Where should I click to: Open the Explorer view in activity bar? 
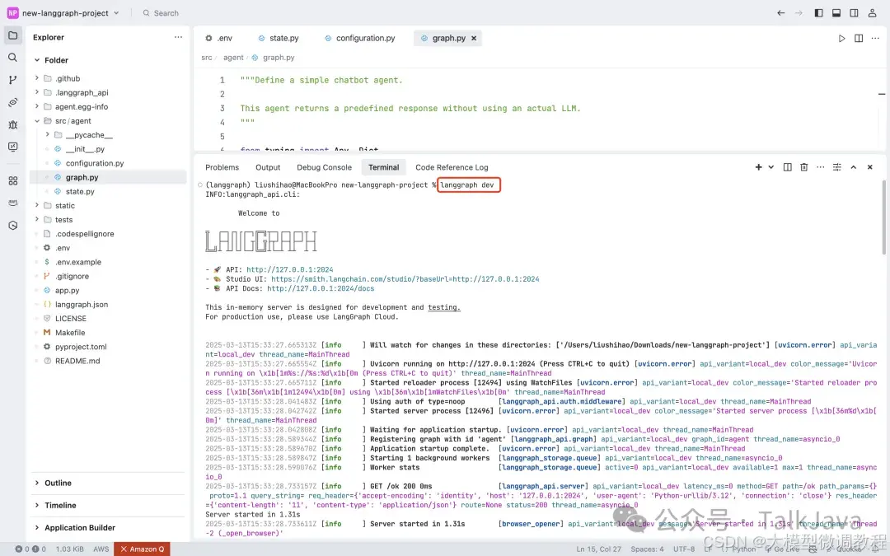(x=12, y=35)
